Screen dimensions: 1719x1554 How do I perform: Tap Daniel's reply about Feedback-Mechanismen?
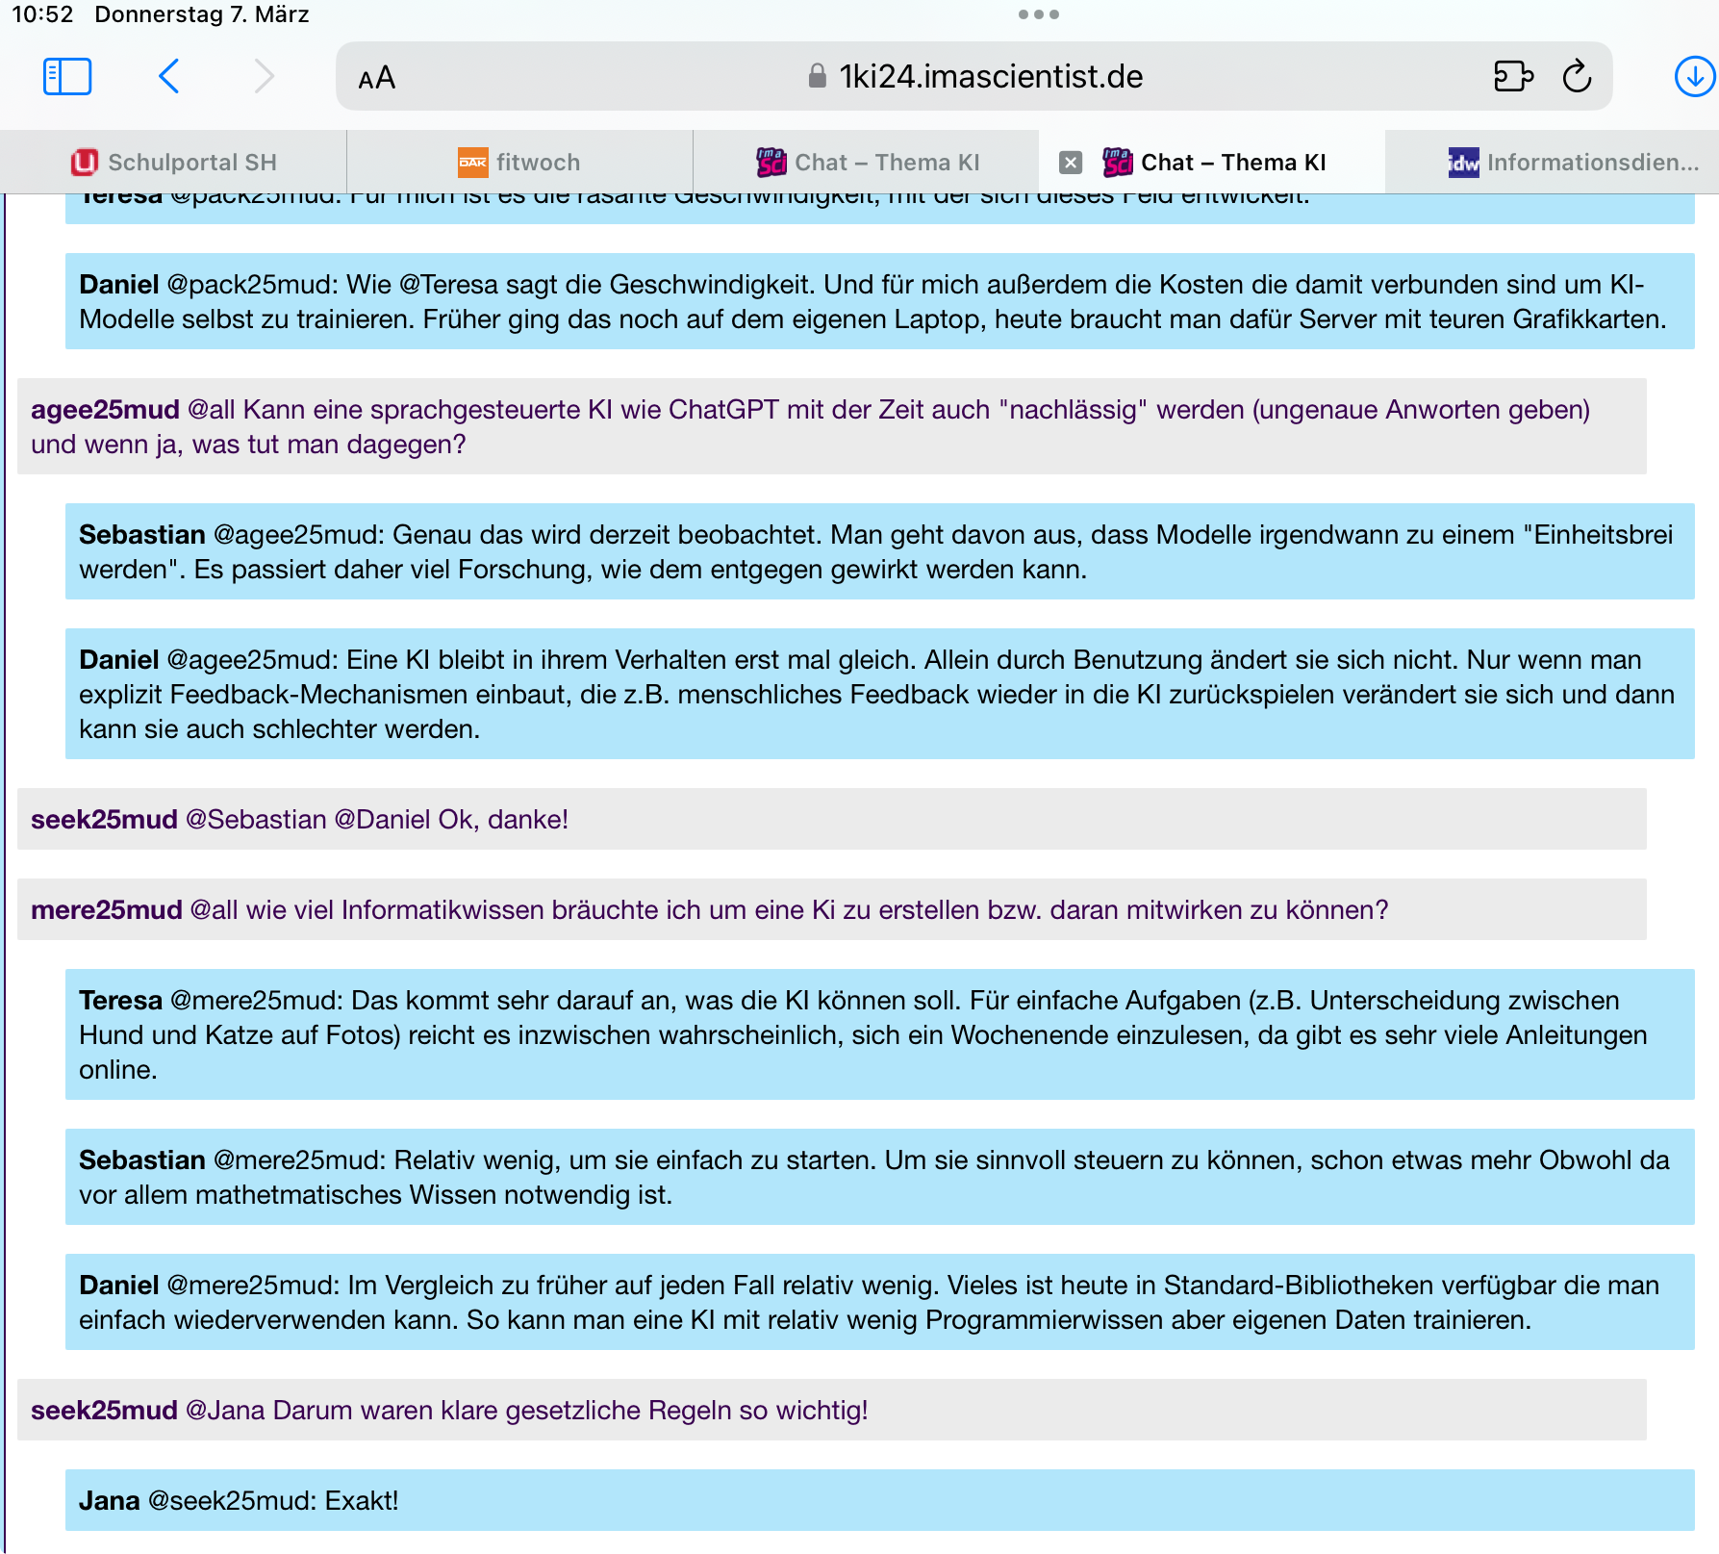click(x=880, y=694)
